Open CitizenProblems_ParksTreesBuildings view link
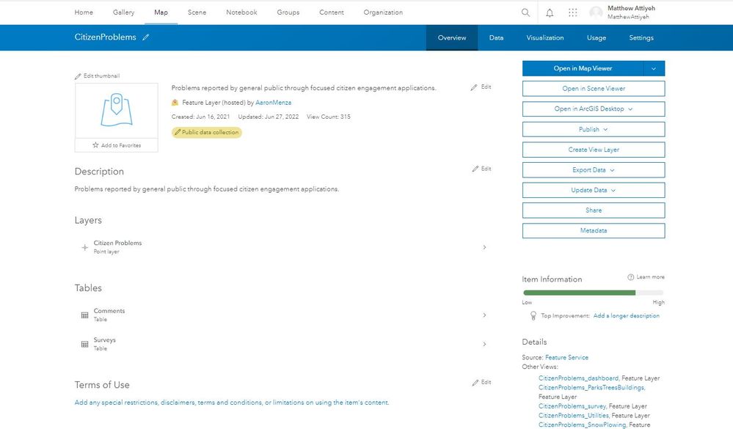 (x=591, y=387)
